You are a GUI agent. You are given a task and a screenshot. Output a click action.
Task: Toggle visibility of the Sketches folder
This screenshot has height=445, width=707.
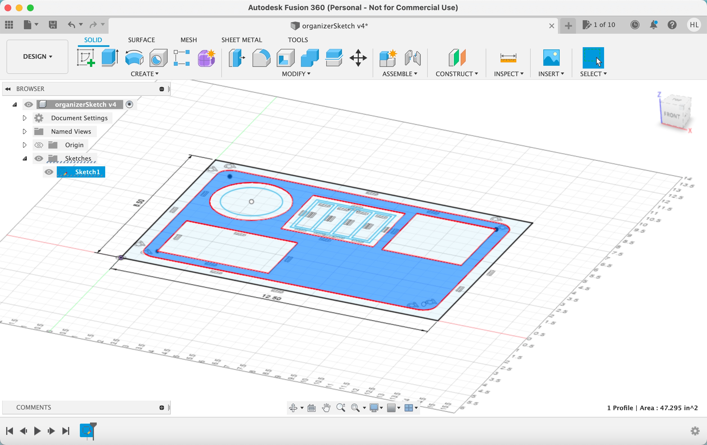(39, 158)
